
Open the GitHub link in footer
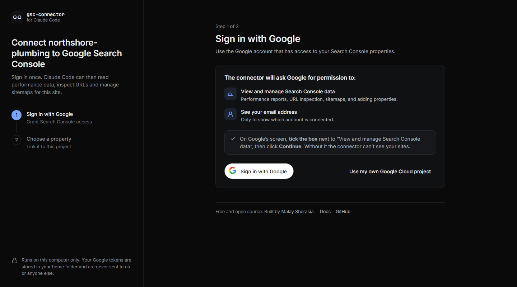pos(343,212)
